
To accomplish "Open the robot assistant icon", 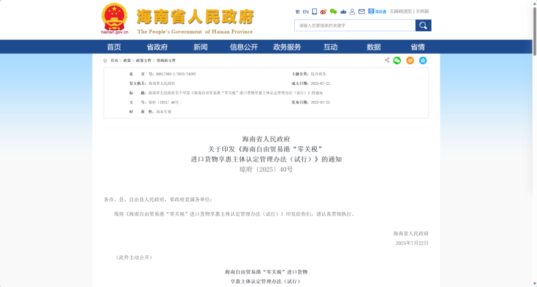I will pyautogui.click(x=343, y=11).
